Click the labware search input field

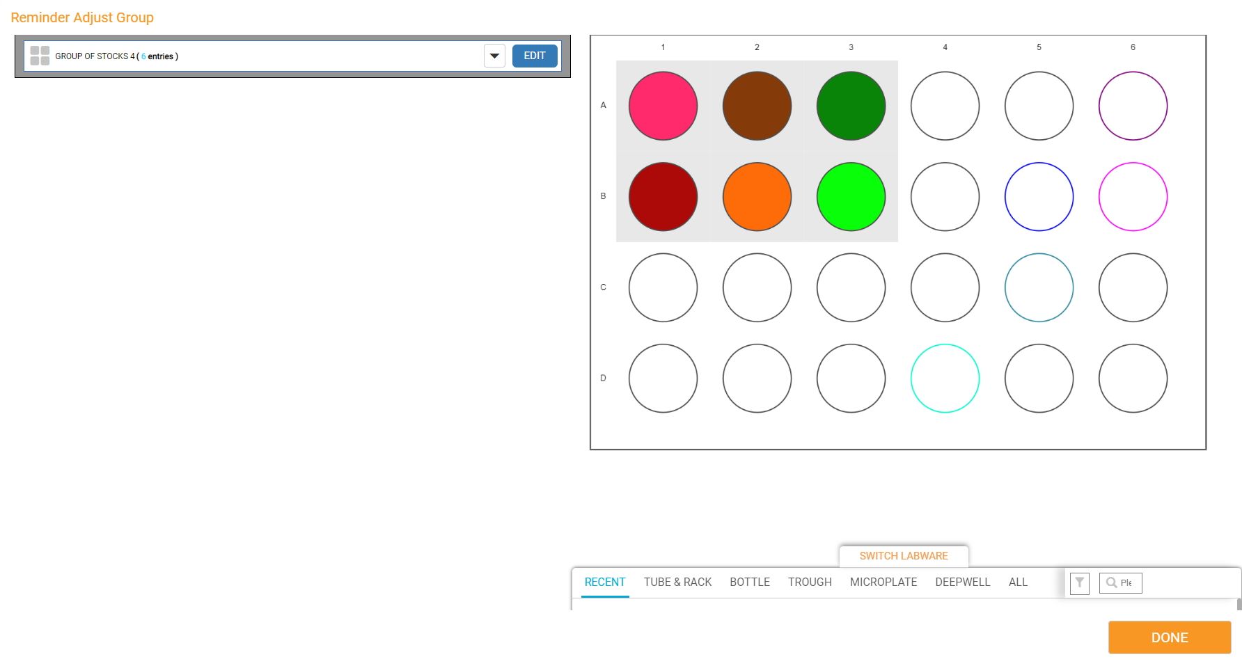click(x=1121, y=582)
